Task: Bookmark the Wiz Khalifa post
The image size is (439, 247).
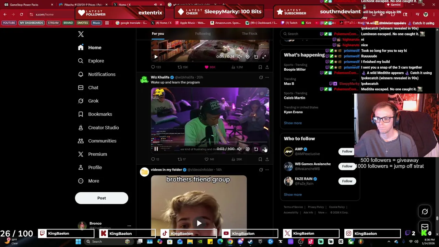Action: point(260,159)
